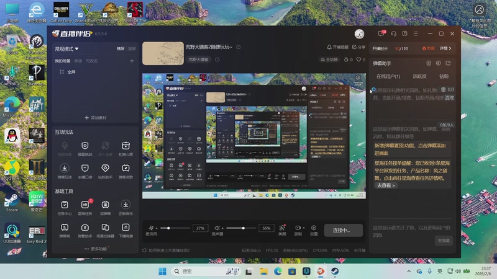Screen dimensions: 497x279
Task: Edit the stream title pencil icon
Action: (239, 47)
